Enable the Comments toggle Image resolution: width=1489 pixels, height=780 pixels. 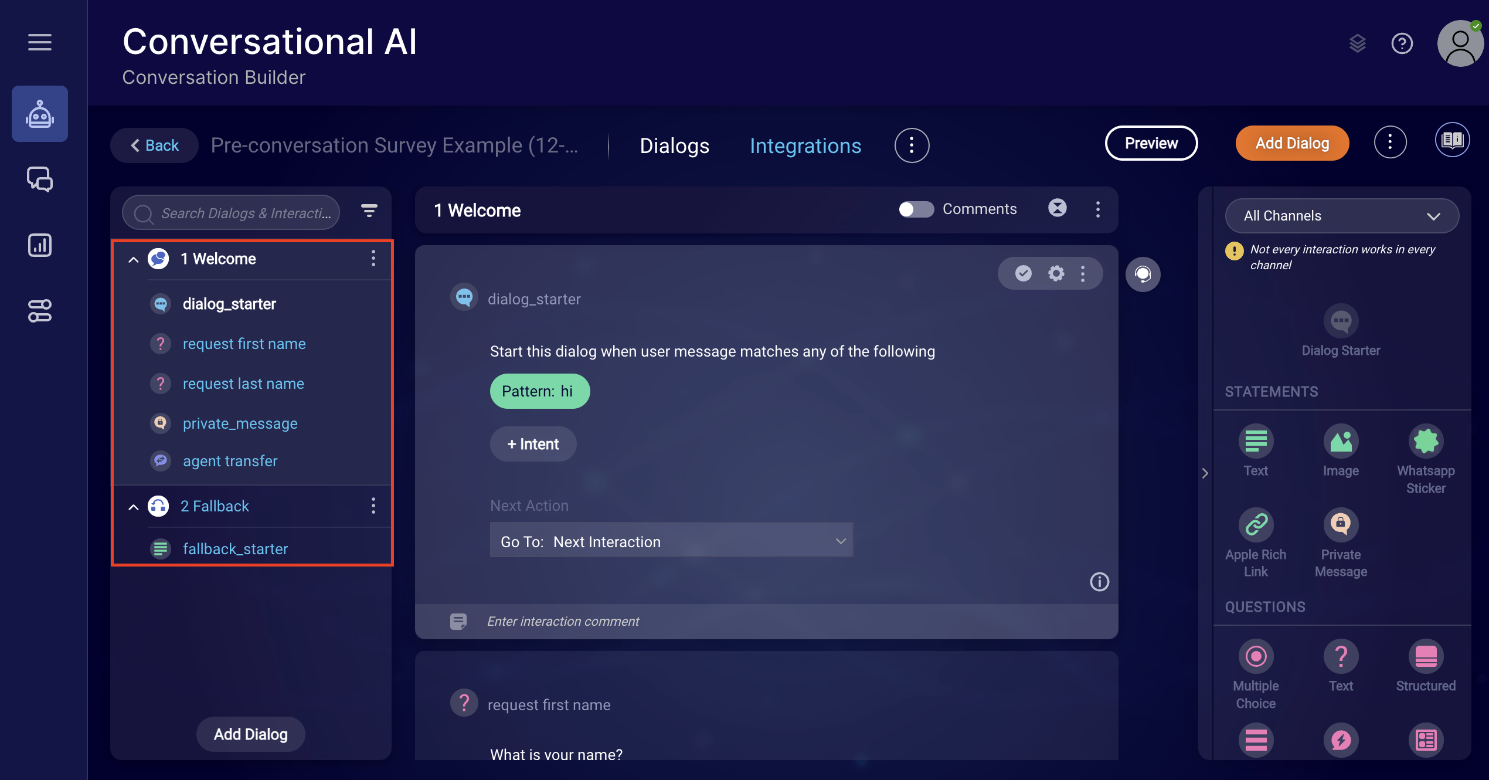tap(916, 209)
